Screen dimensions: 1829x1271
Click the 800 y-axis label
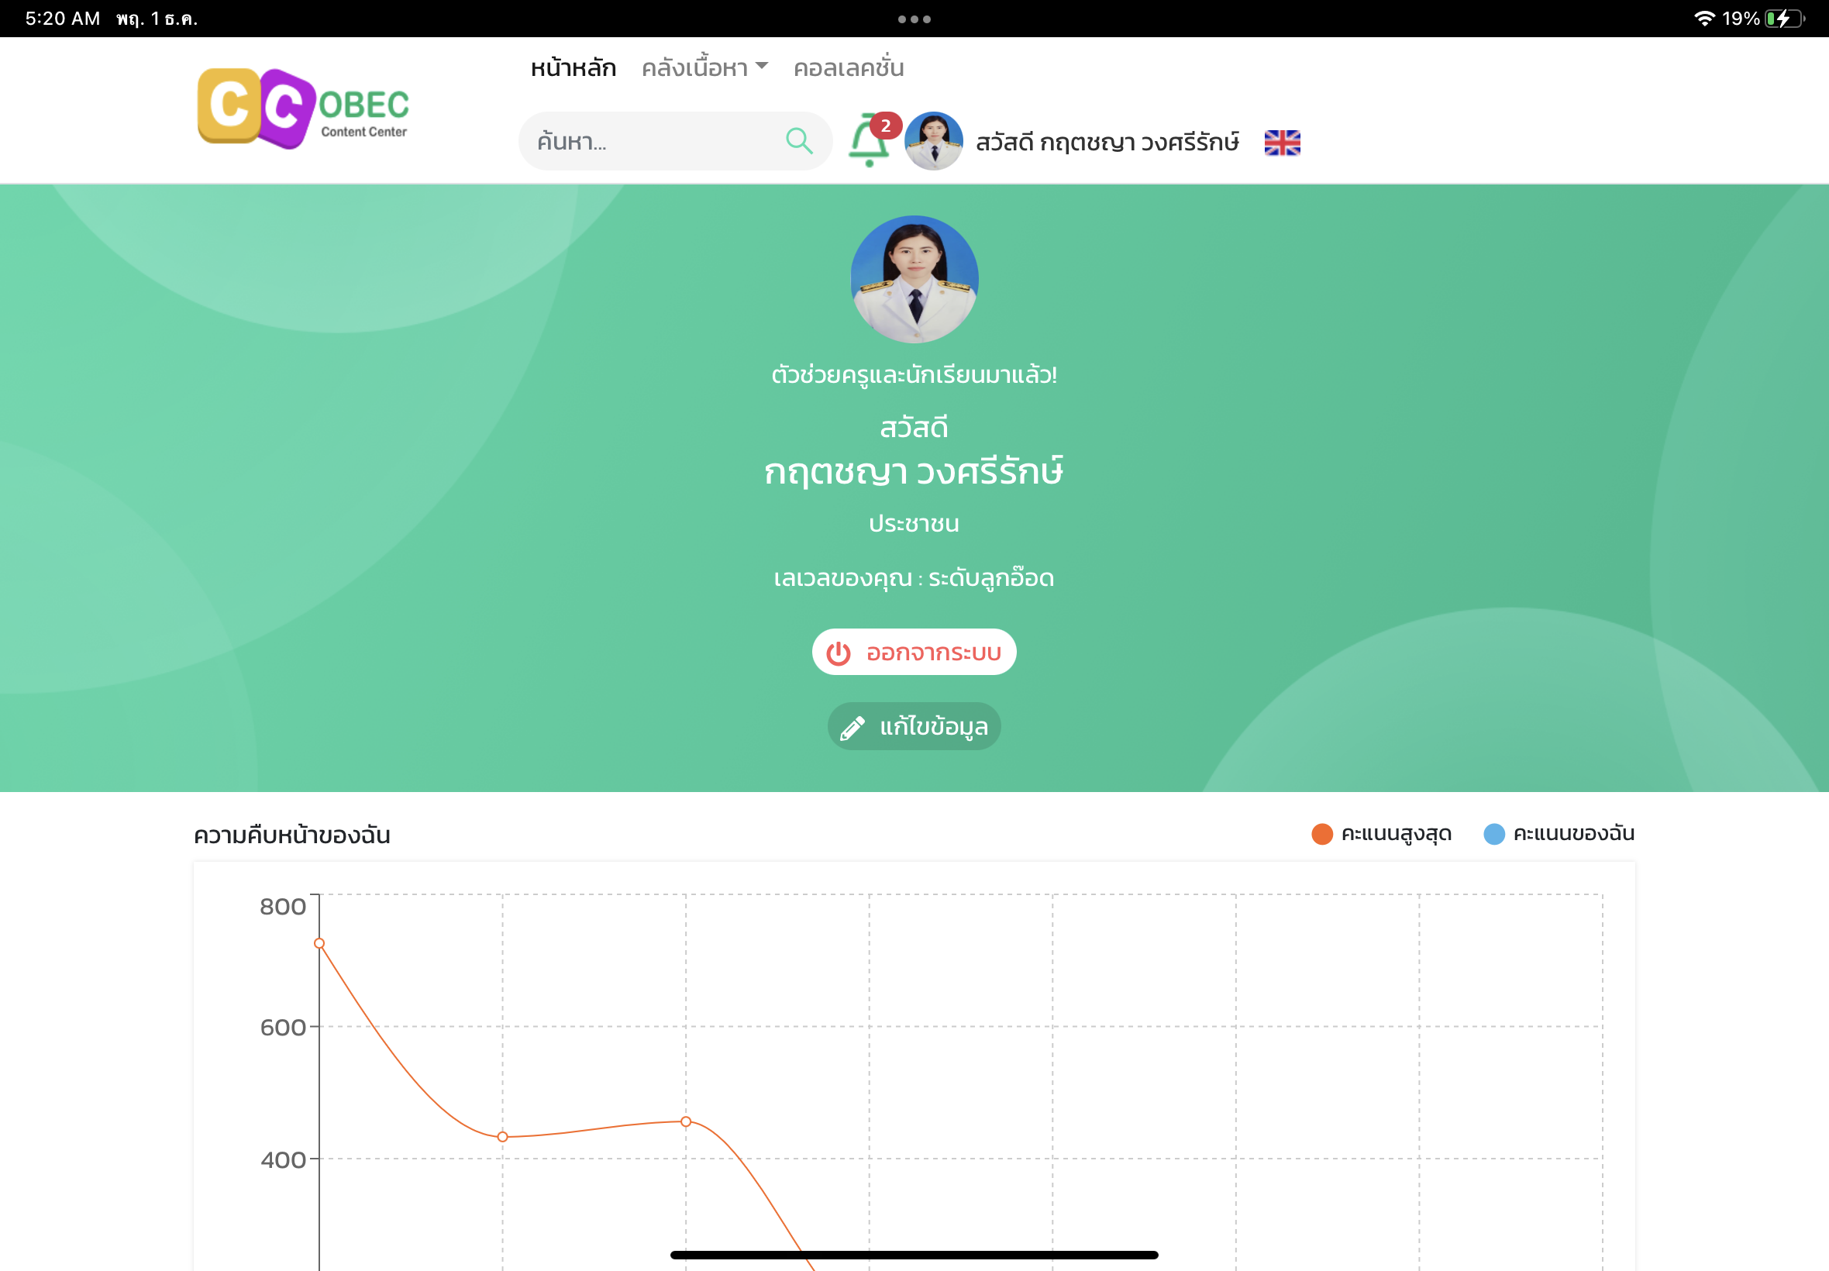click(283, 906)
